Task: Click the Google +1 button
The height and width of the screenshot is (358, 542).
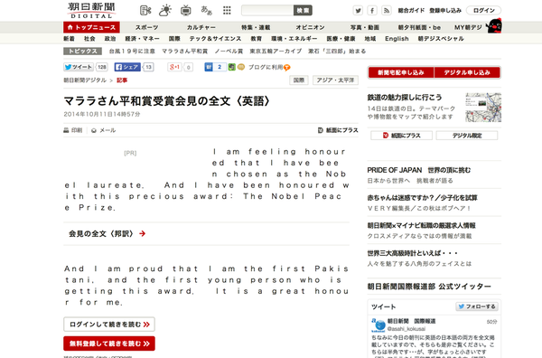Action: coord(174,67)
